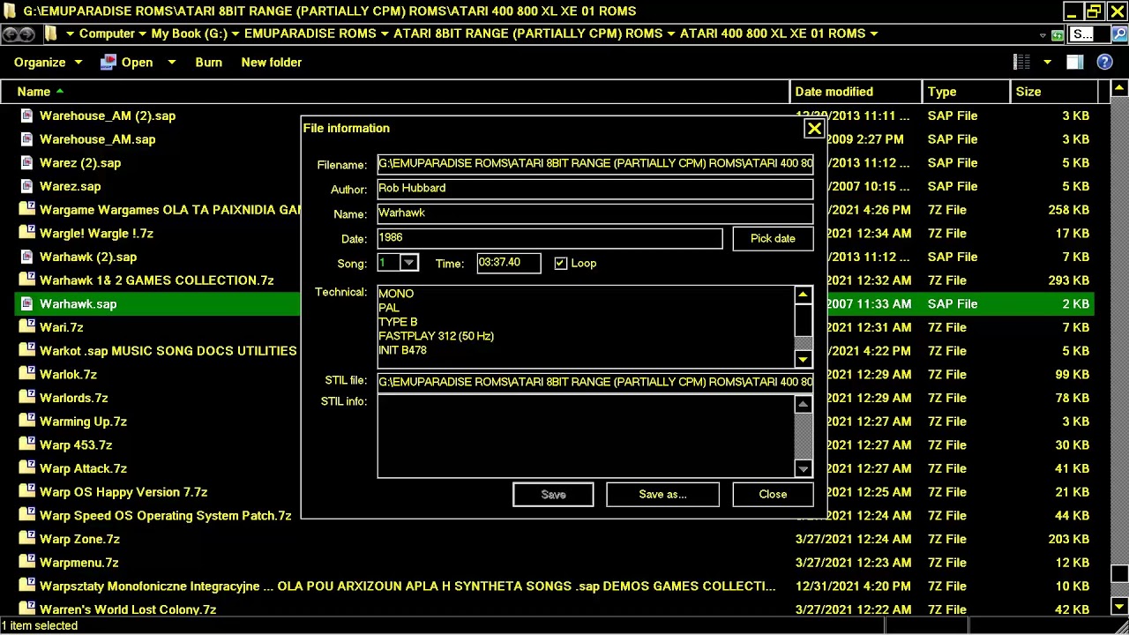Image resolution: width=1129 pixels, height=635 pixels.
Task: Click the STIL info scroll down arrow
Action: coord(803,469)
